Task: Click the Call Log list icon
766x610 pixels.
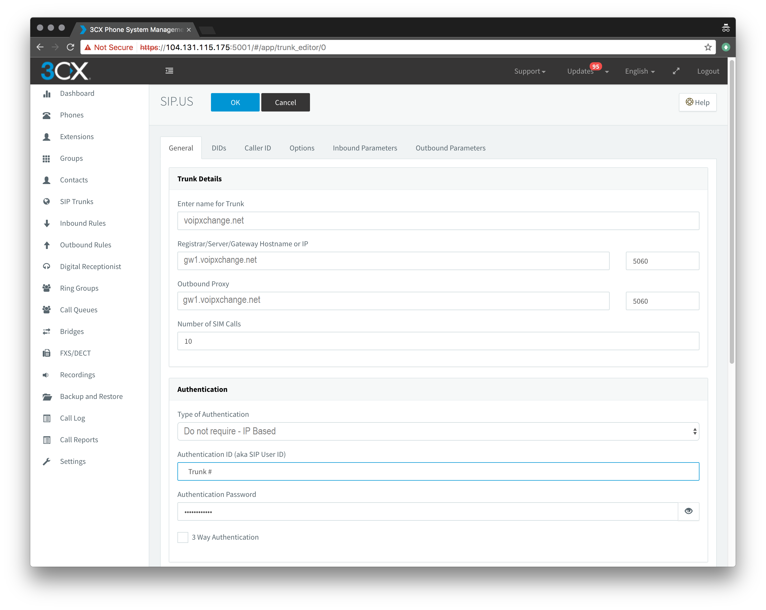Action: (47, 418)
